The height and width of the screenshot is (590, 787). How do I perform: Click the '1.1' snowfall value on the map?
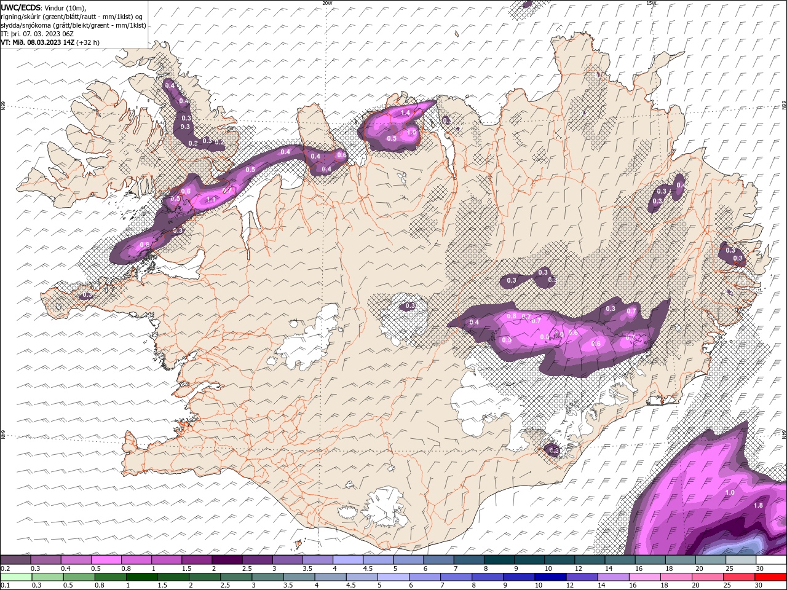click(212, 199)
